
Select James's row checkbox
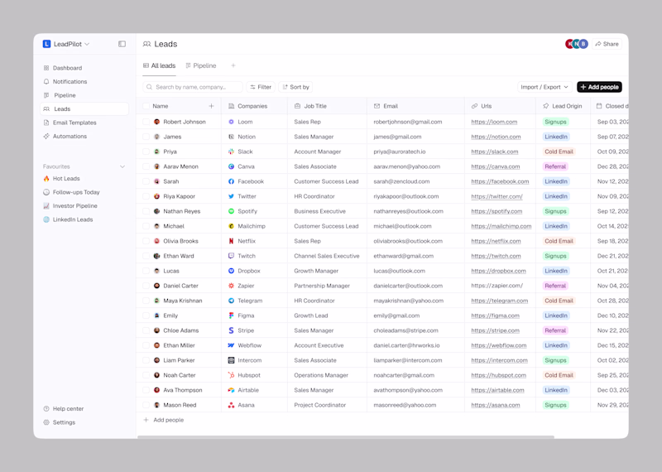146,137
